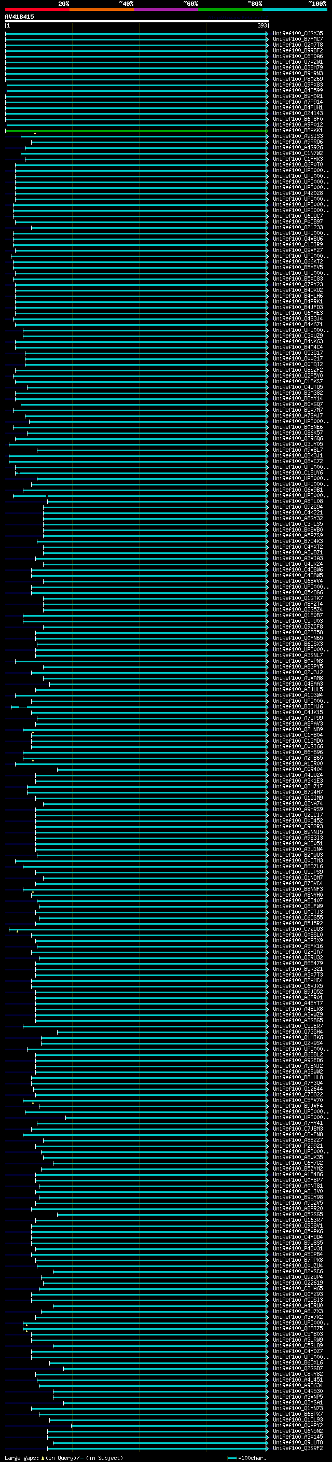Select the UniRef100_C1FHK3 label

298,158
